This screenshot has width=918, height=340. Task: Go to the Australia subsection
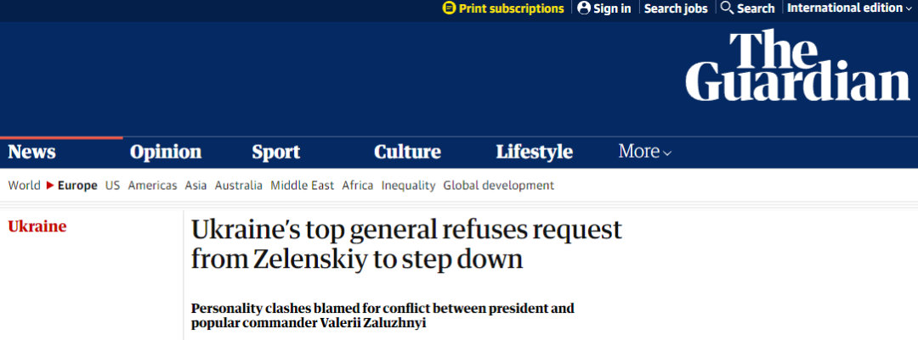pyautogui.click(x=239, y=186)
